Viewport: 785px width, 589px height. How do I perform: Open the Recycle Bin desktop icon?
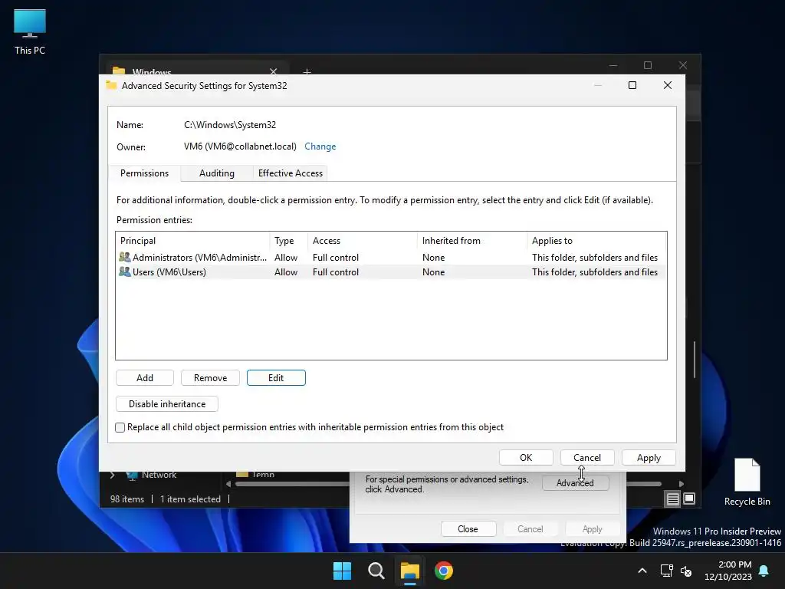[747, 482]
